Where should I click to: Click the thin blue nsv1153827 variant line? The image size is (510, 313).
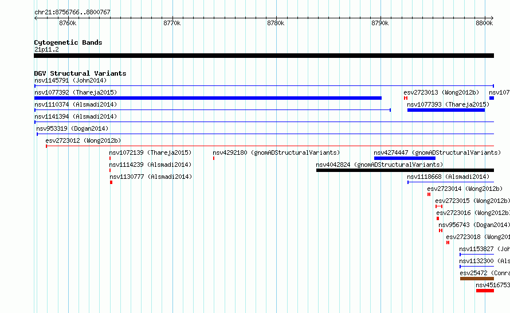pos(477,255)
